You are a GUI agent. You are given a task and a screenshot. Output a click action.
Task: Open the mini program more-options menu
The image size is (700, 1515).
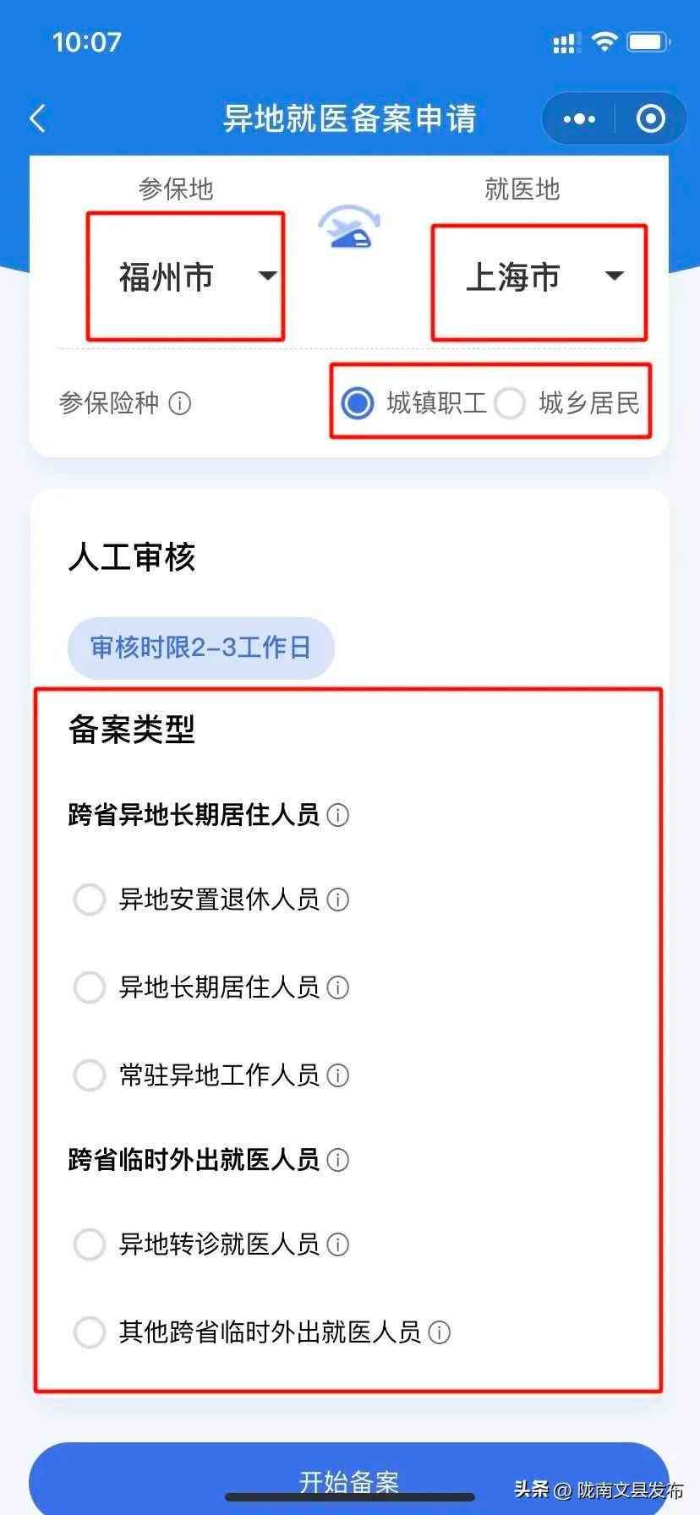[579, 119]
